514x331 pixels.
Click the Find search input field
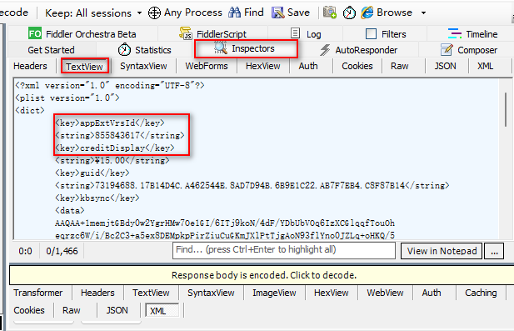click(284, 250)
